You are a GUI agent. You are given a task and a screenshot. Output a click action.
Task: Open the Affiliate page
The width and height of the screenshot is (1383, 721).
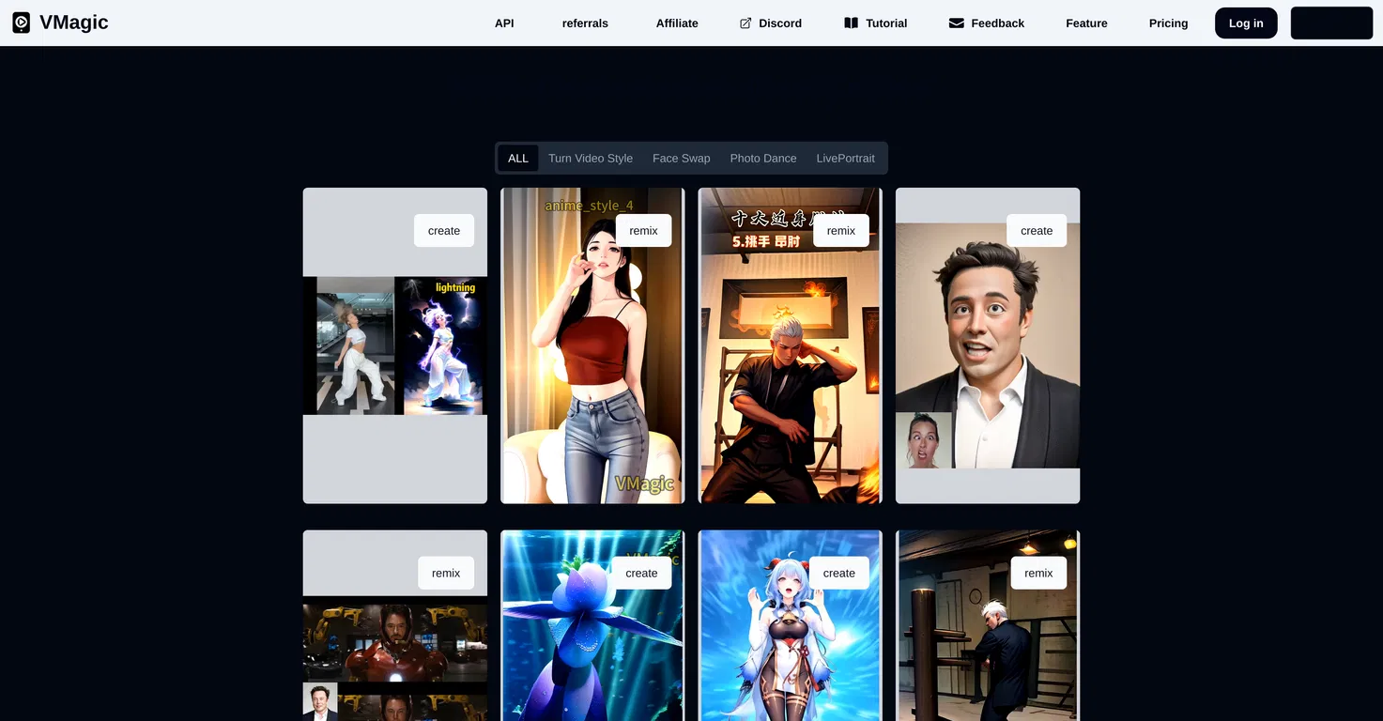677,23
